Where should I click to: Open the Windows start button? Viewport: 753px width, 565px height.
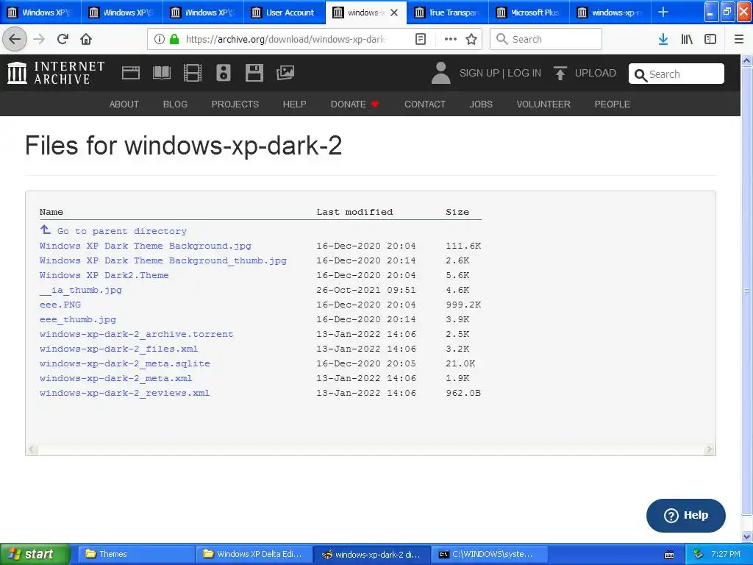(35, 554)
